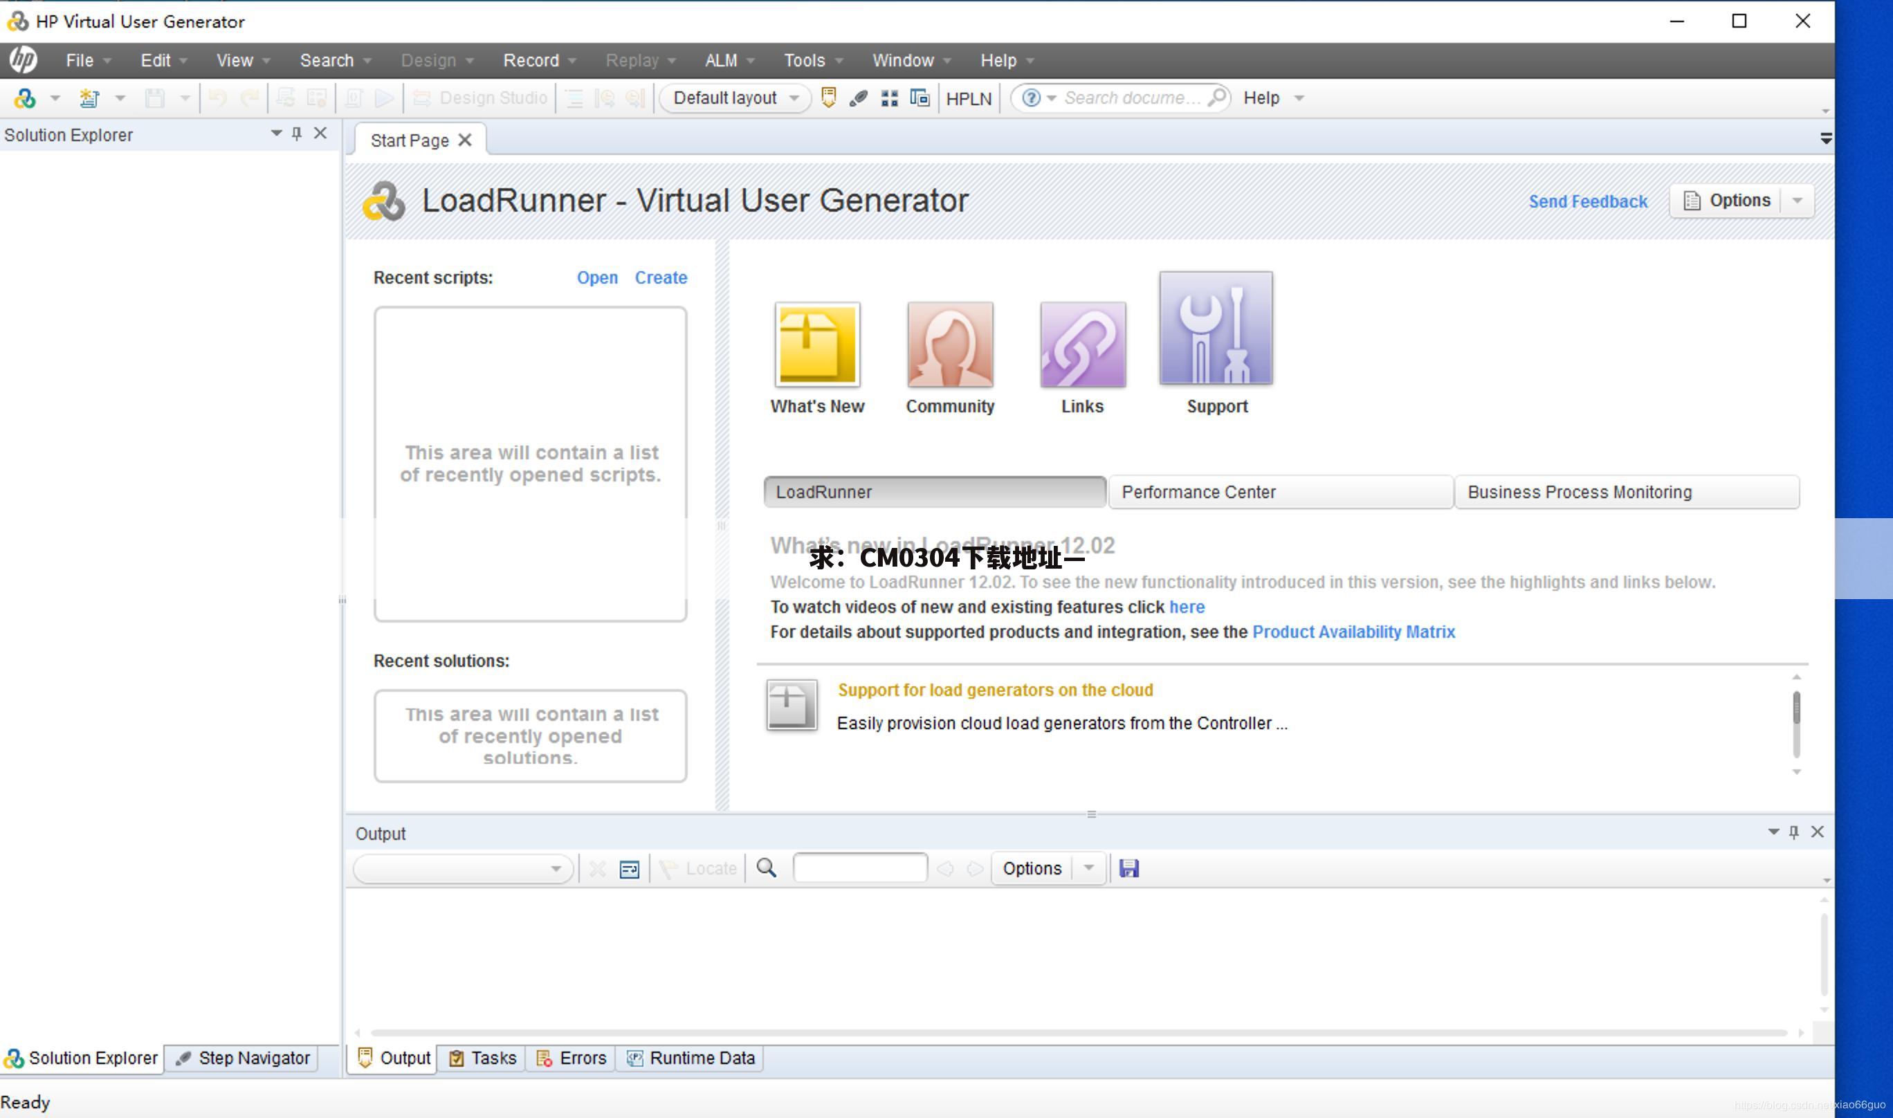The image size is (1893, 1118).
Task: Close the Start Page tab
Action: coord(465,140)
